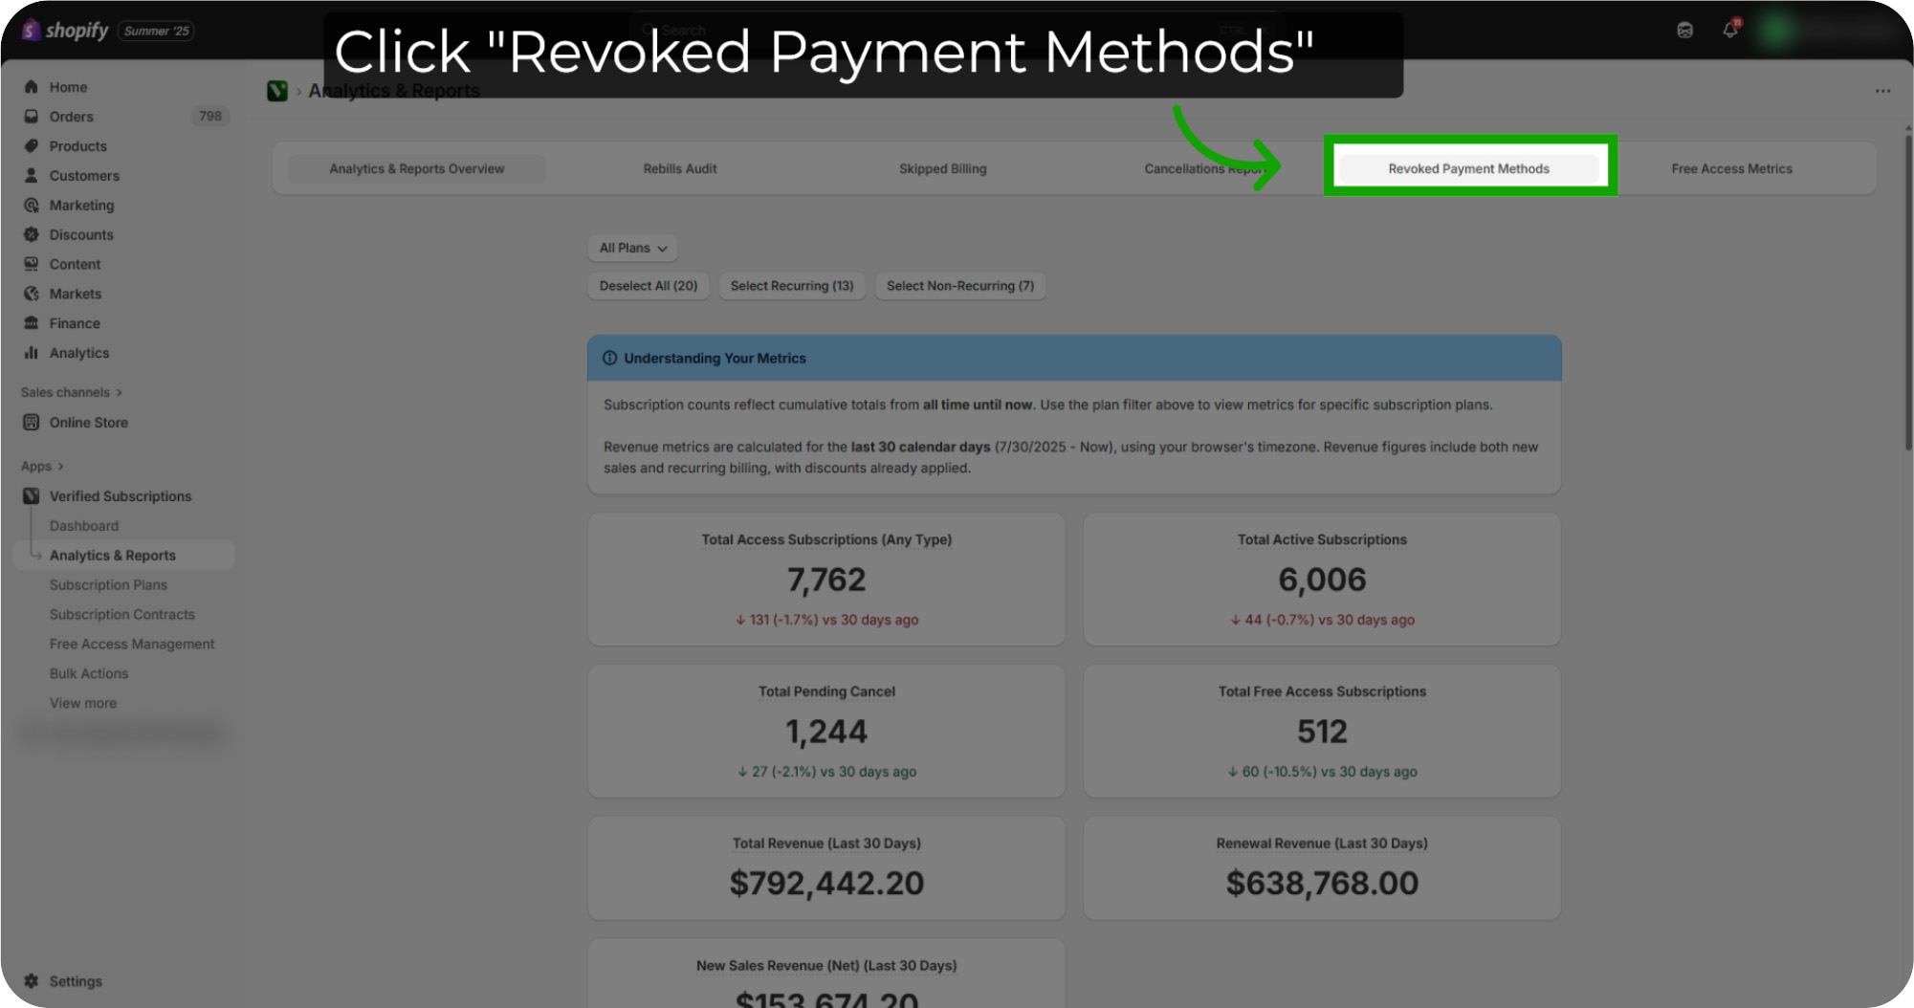
Task: Click the Products tag icon
Action: tap(32, 146)
